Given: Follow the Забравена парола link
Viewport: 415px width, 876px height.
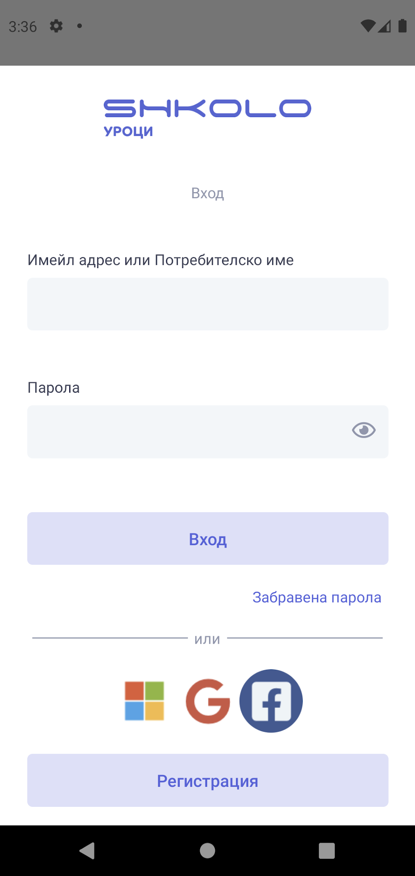Looking at the screenshot, I should coord(317,597).
